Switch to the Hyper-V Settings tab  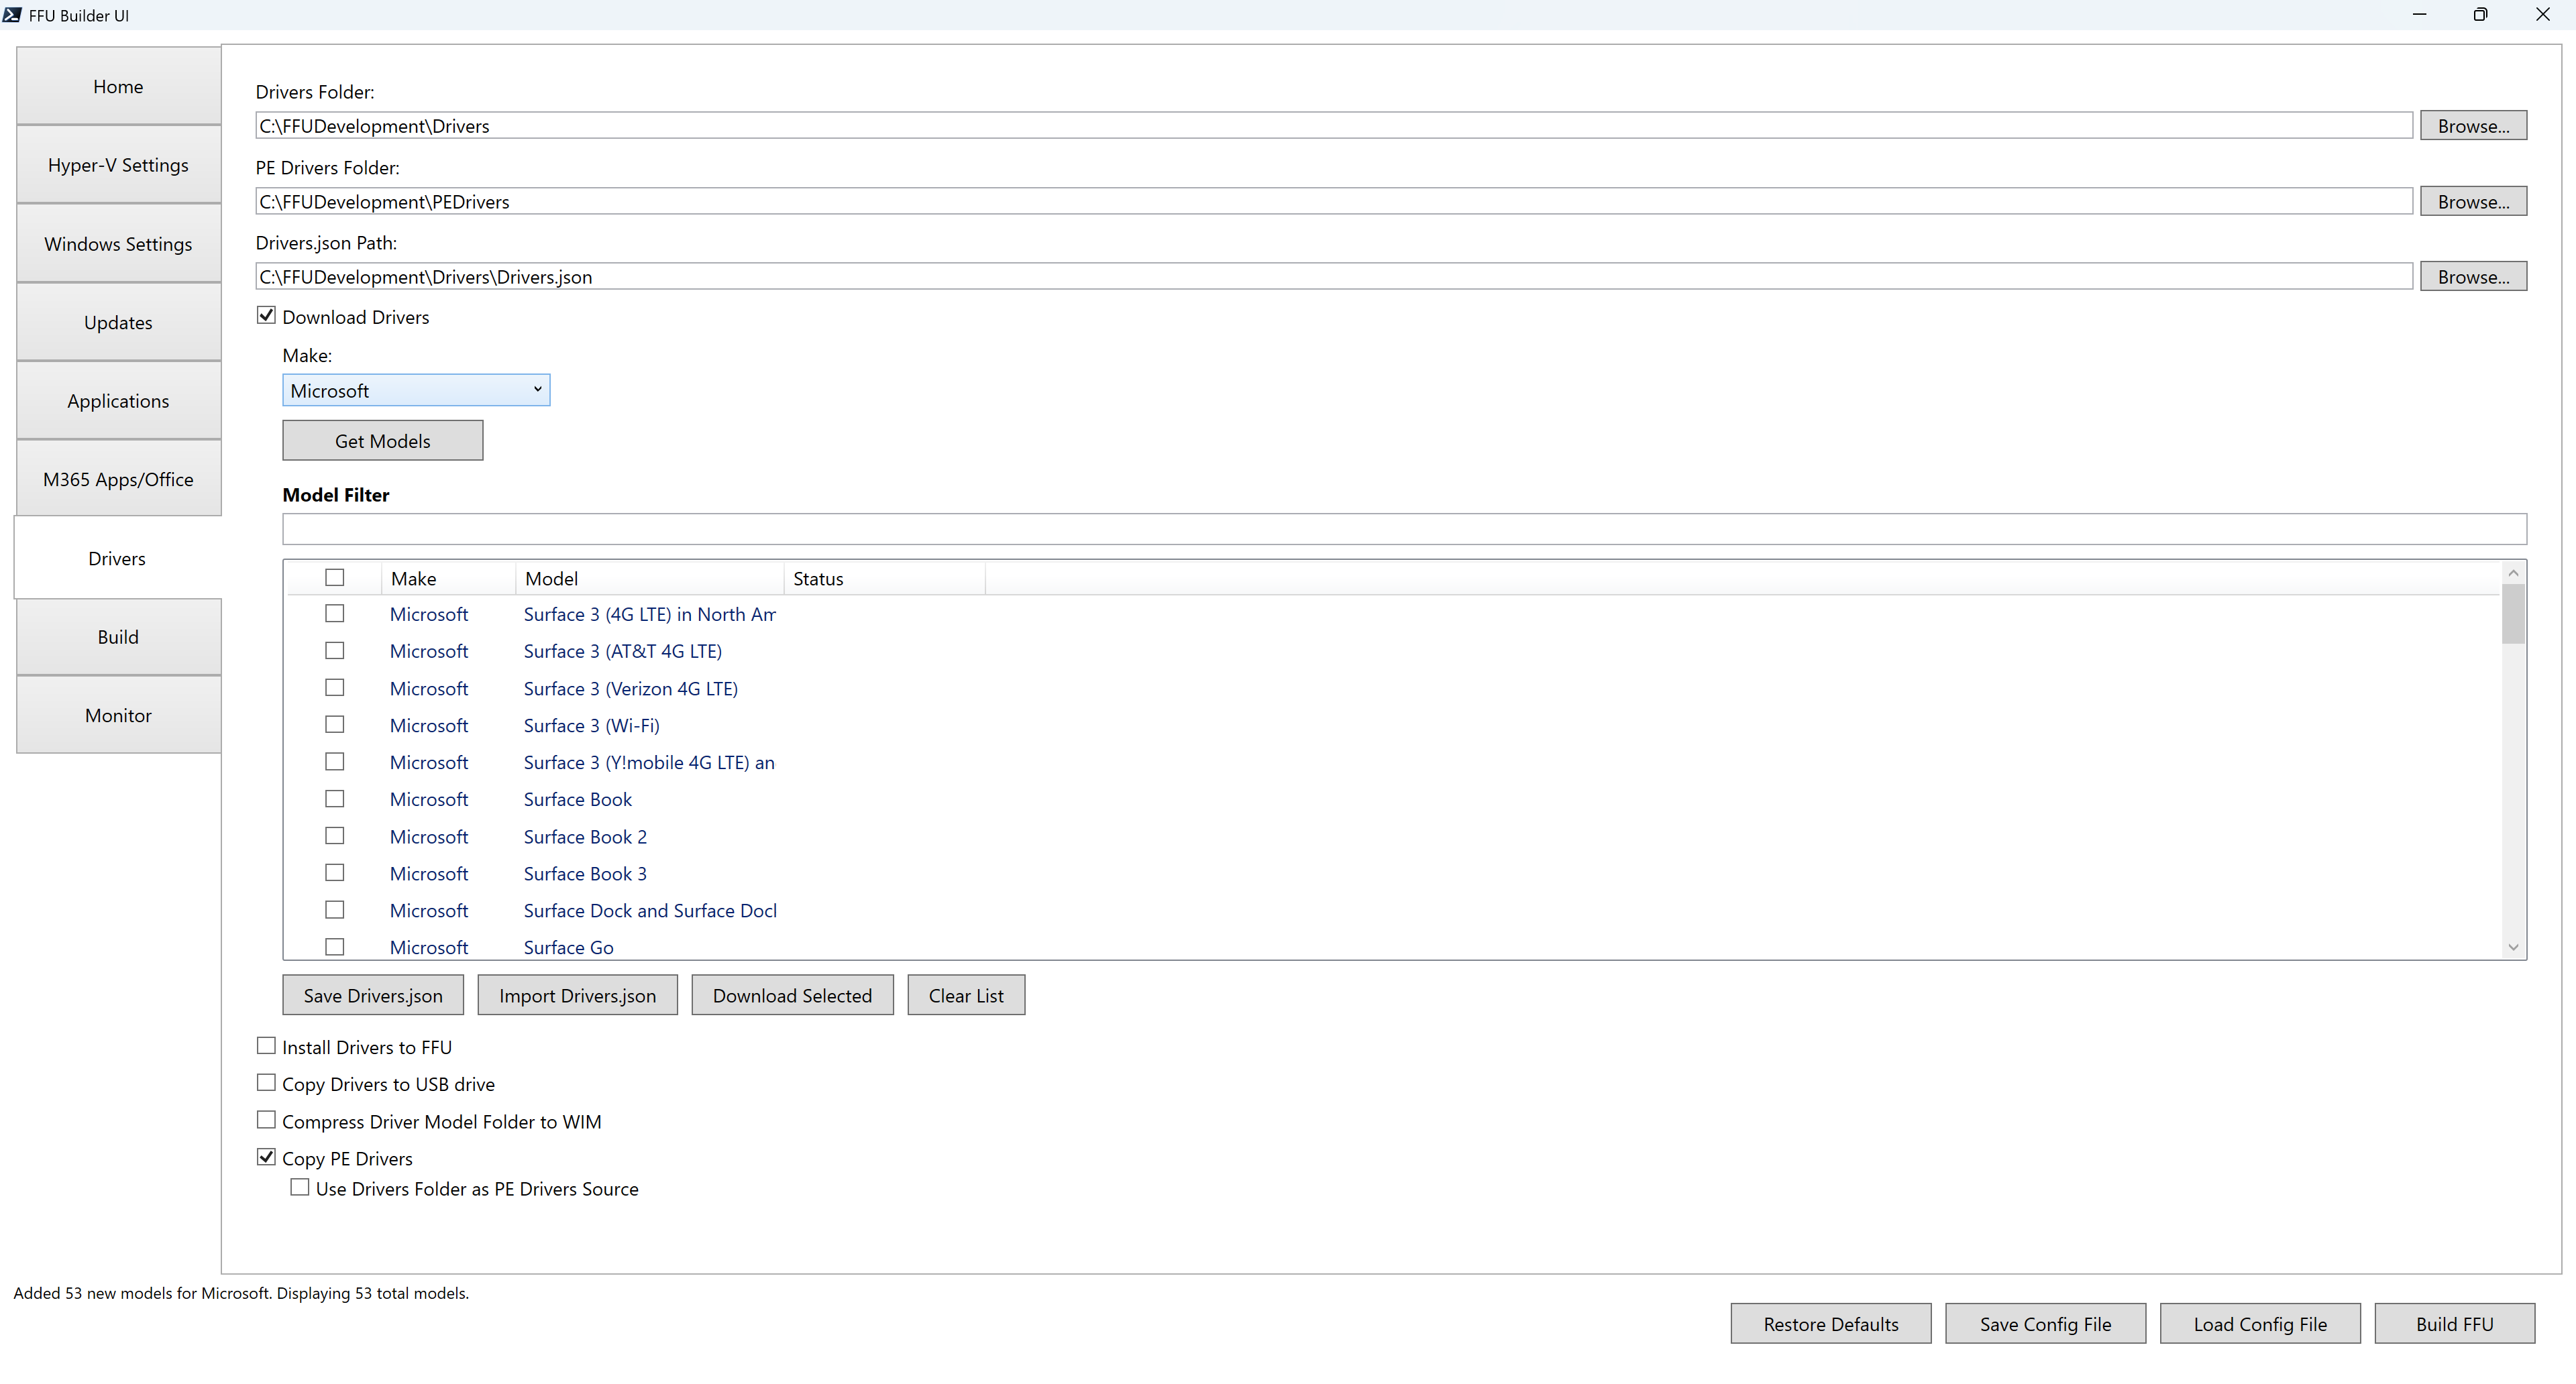[118, 165]
